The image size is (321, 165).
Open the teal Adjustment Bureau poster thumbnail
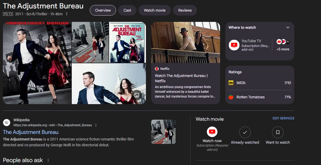[x=128, y=42]
